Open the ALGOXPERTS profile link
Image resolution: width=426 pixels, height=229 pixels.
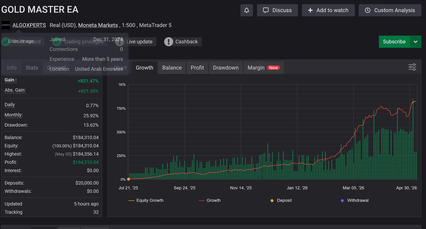(x=29, y=25)
